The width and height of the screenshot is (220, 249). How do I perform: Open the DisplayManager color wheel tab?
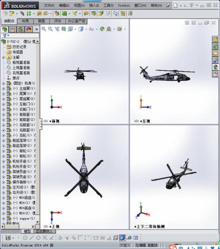[29, 30]
